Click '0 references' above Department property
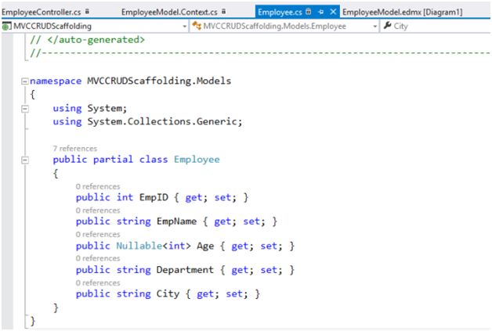Viewport: 492px width, 331px height. click(98, 258)
